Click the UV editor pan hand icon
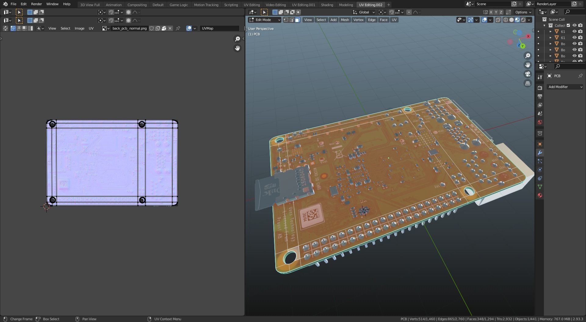586x322 pixels. pyautogui.click(x=237, y=48)
